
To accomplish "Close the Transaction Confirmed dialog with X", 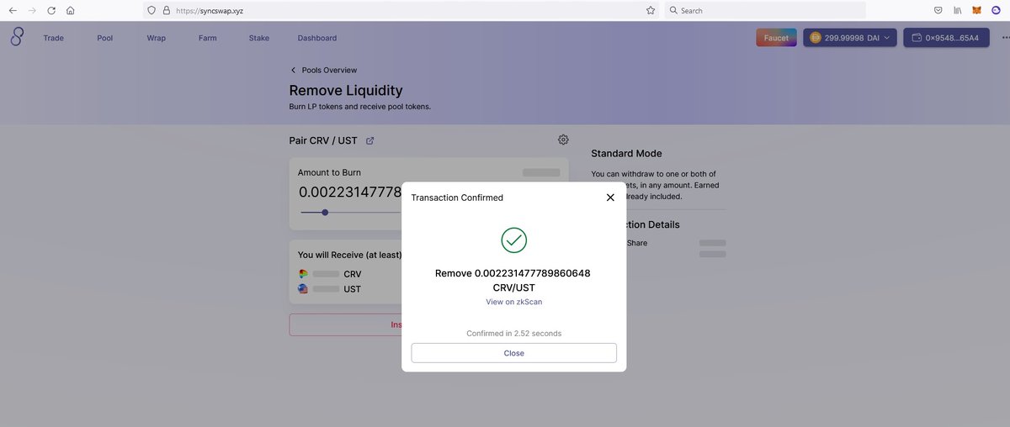I will pos(610,198).
